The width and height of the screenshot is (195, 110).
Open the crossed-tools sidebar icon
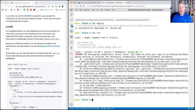point(71,42)
